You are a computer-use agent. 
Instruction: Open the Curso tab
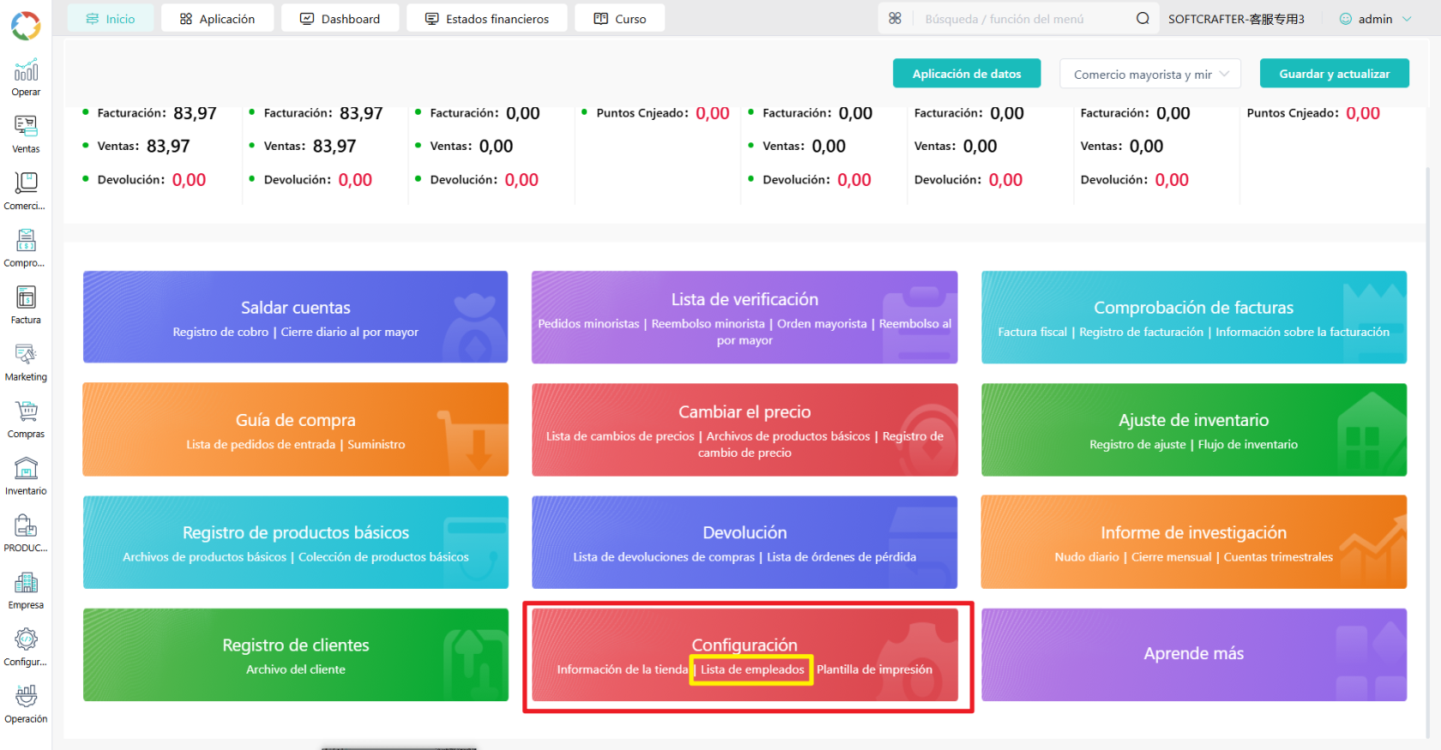[x=620, y=18]
